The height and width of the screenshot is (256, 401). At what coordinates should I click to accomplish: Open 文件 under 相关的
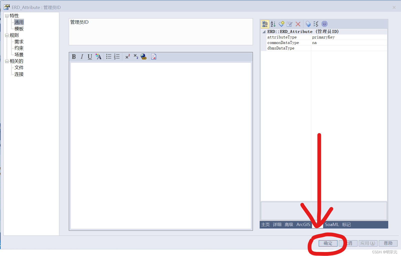pyautogui.click(x=19, y=68)
